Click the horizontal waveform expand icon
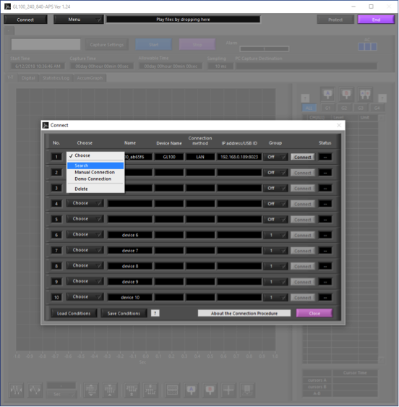Viewport: 399px width, 407px height. (x=35, y=390)
